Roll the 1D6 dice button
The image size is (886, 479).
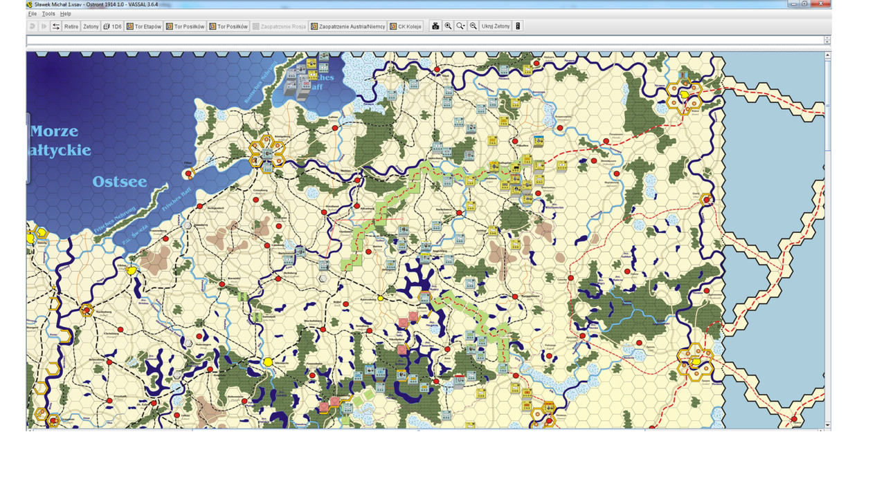[x=112, y=26]
